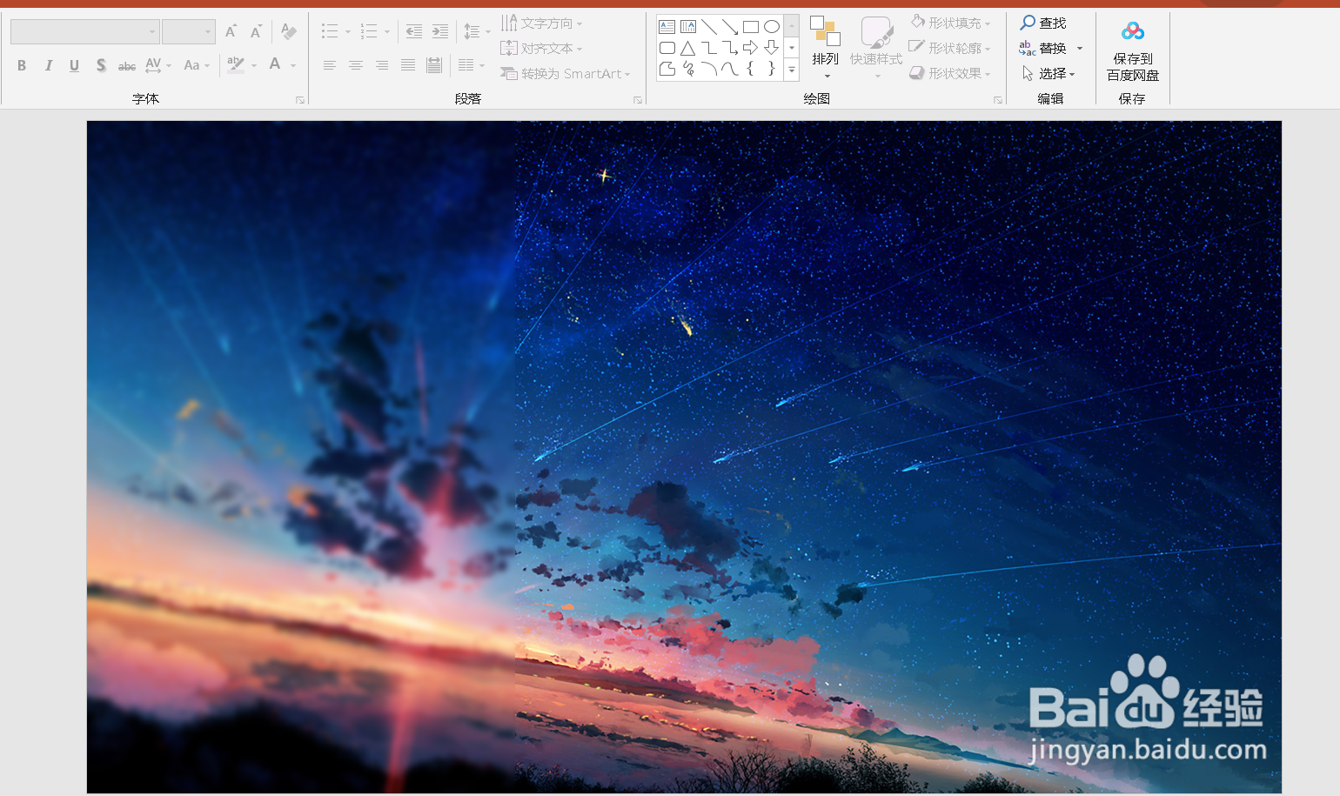Open the character spacing AV dropdown
The height and width of the screenshot is (796, 1340).
(x=158, y=65)
